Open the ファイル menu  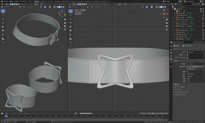6,2
